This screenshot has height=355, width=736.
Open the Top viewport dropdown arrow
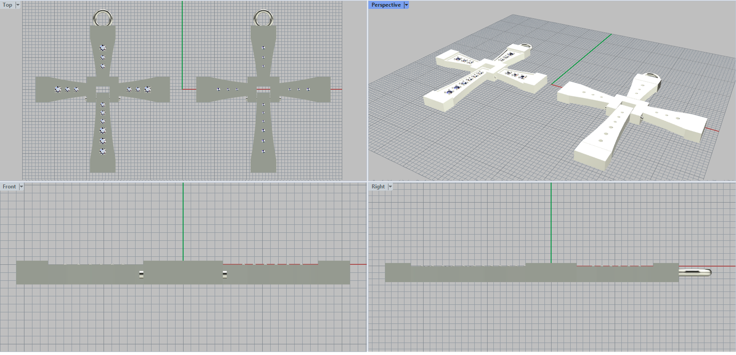pos(18,5)
